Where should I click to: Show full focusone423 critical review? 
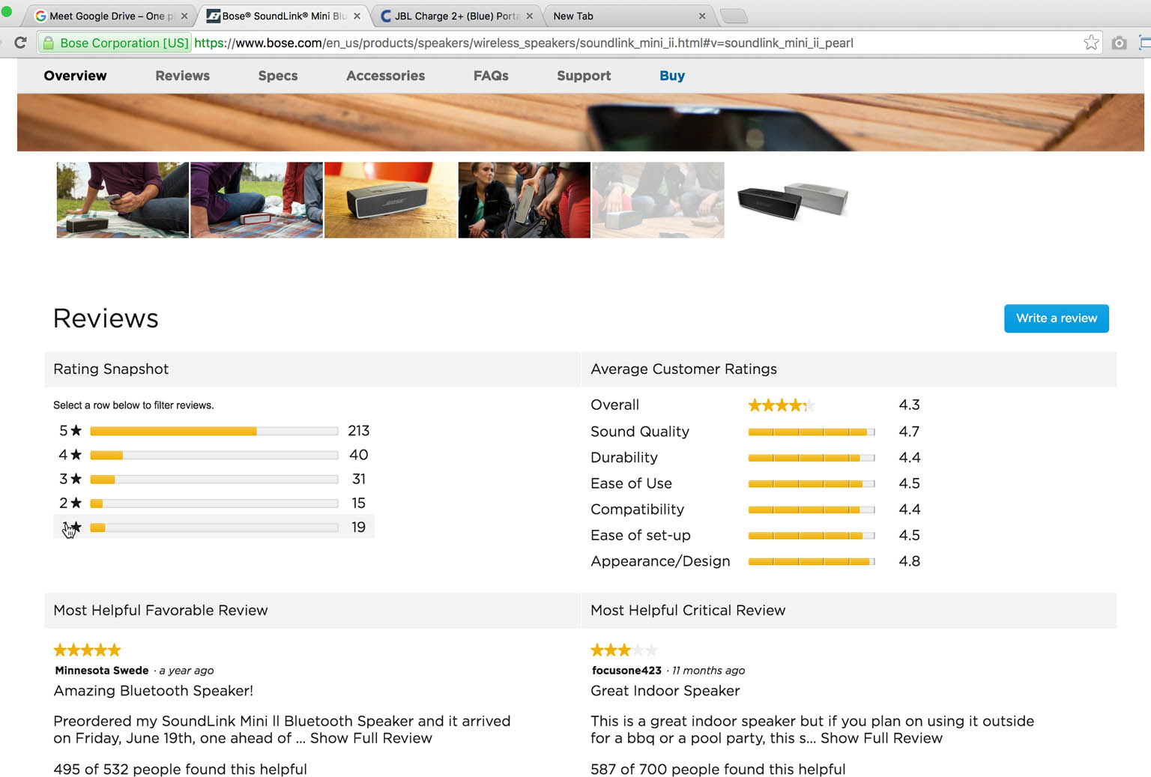(x=881, y=738)
